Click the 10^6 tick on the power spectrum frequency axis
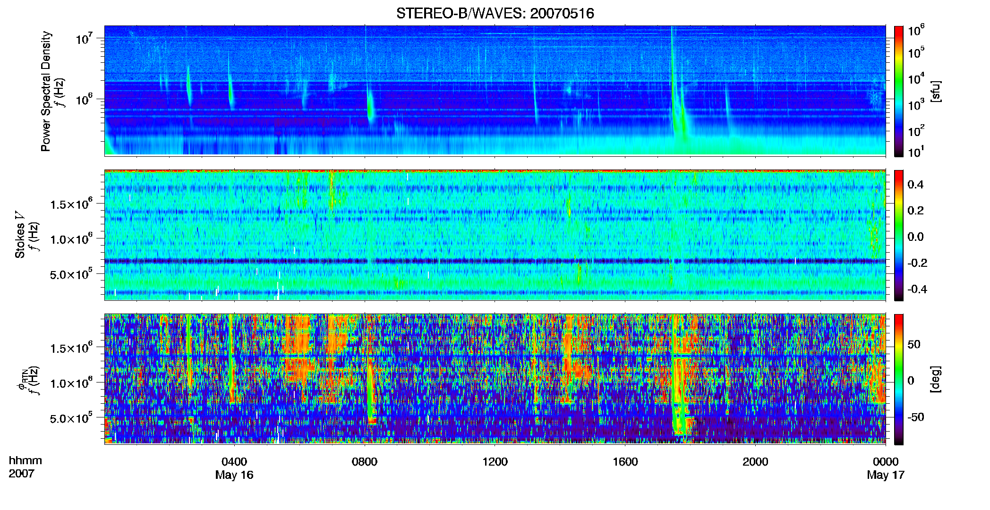This screenshot has width=990, height=510. point(85,100)
